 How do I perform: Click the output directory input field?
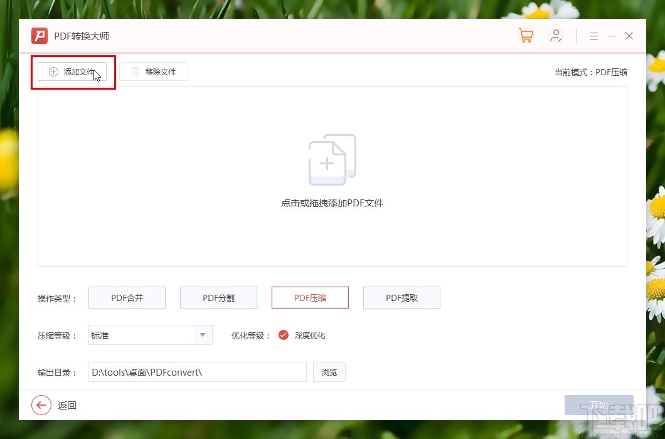coord(197,372)
